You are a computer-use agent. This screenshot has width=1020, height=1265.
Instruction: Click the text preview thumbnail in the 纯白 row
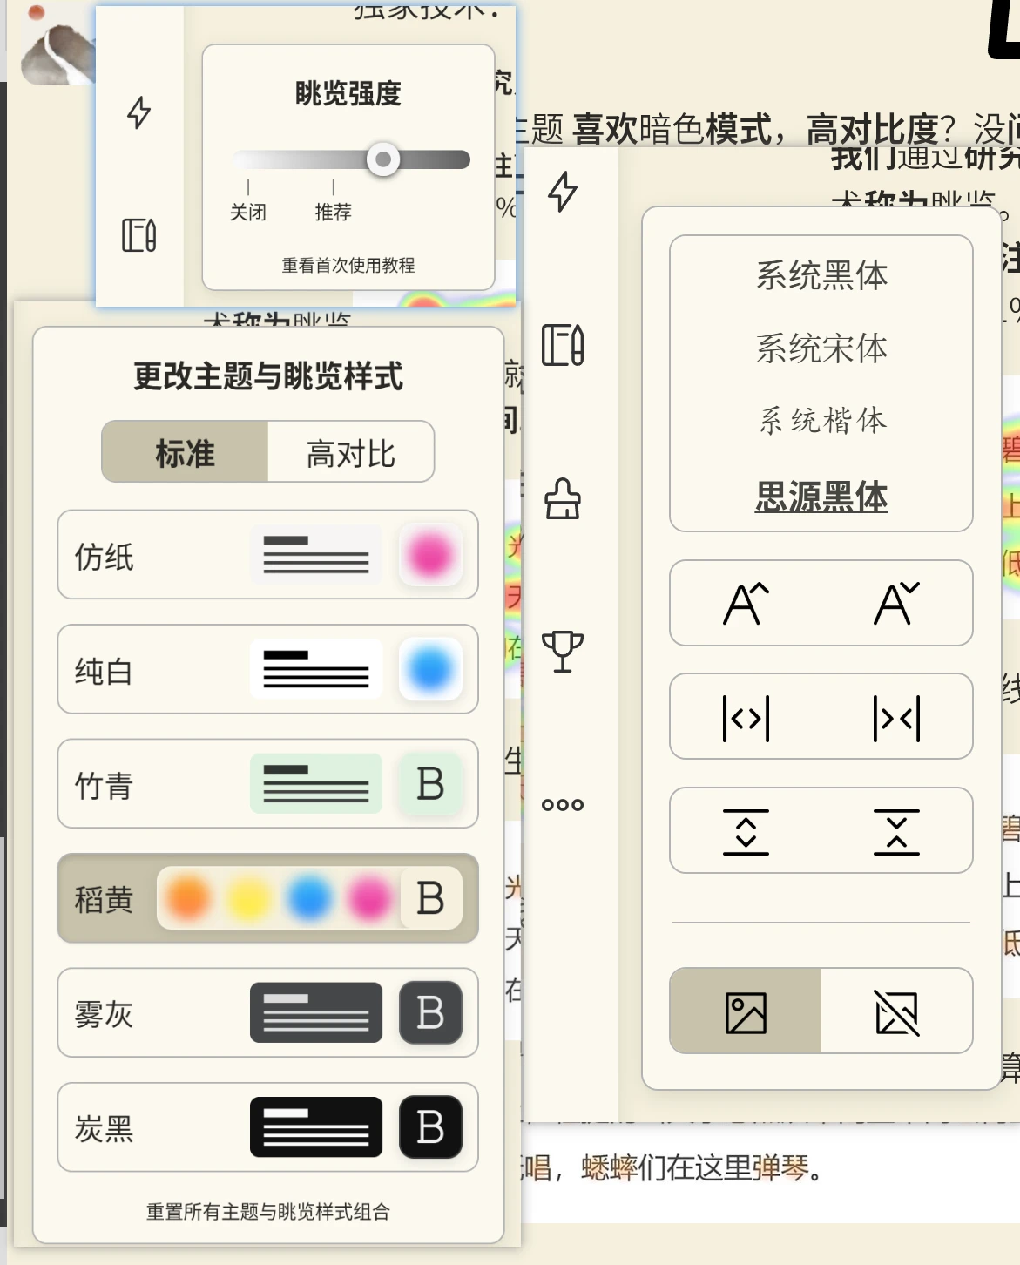tap(316, 669)
